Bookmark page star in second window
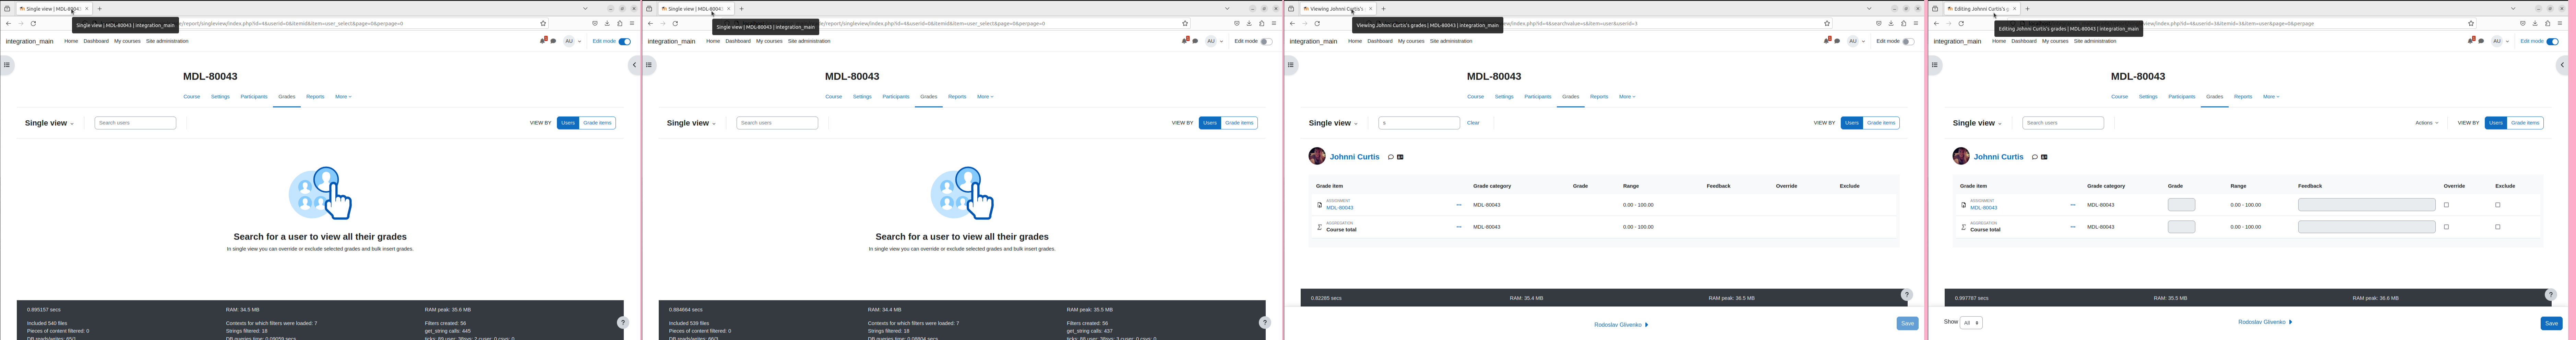The image size is (2576, 340). click(1185, 23)
